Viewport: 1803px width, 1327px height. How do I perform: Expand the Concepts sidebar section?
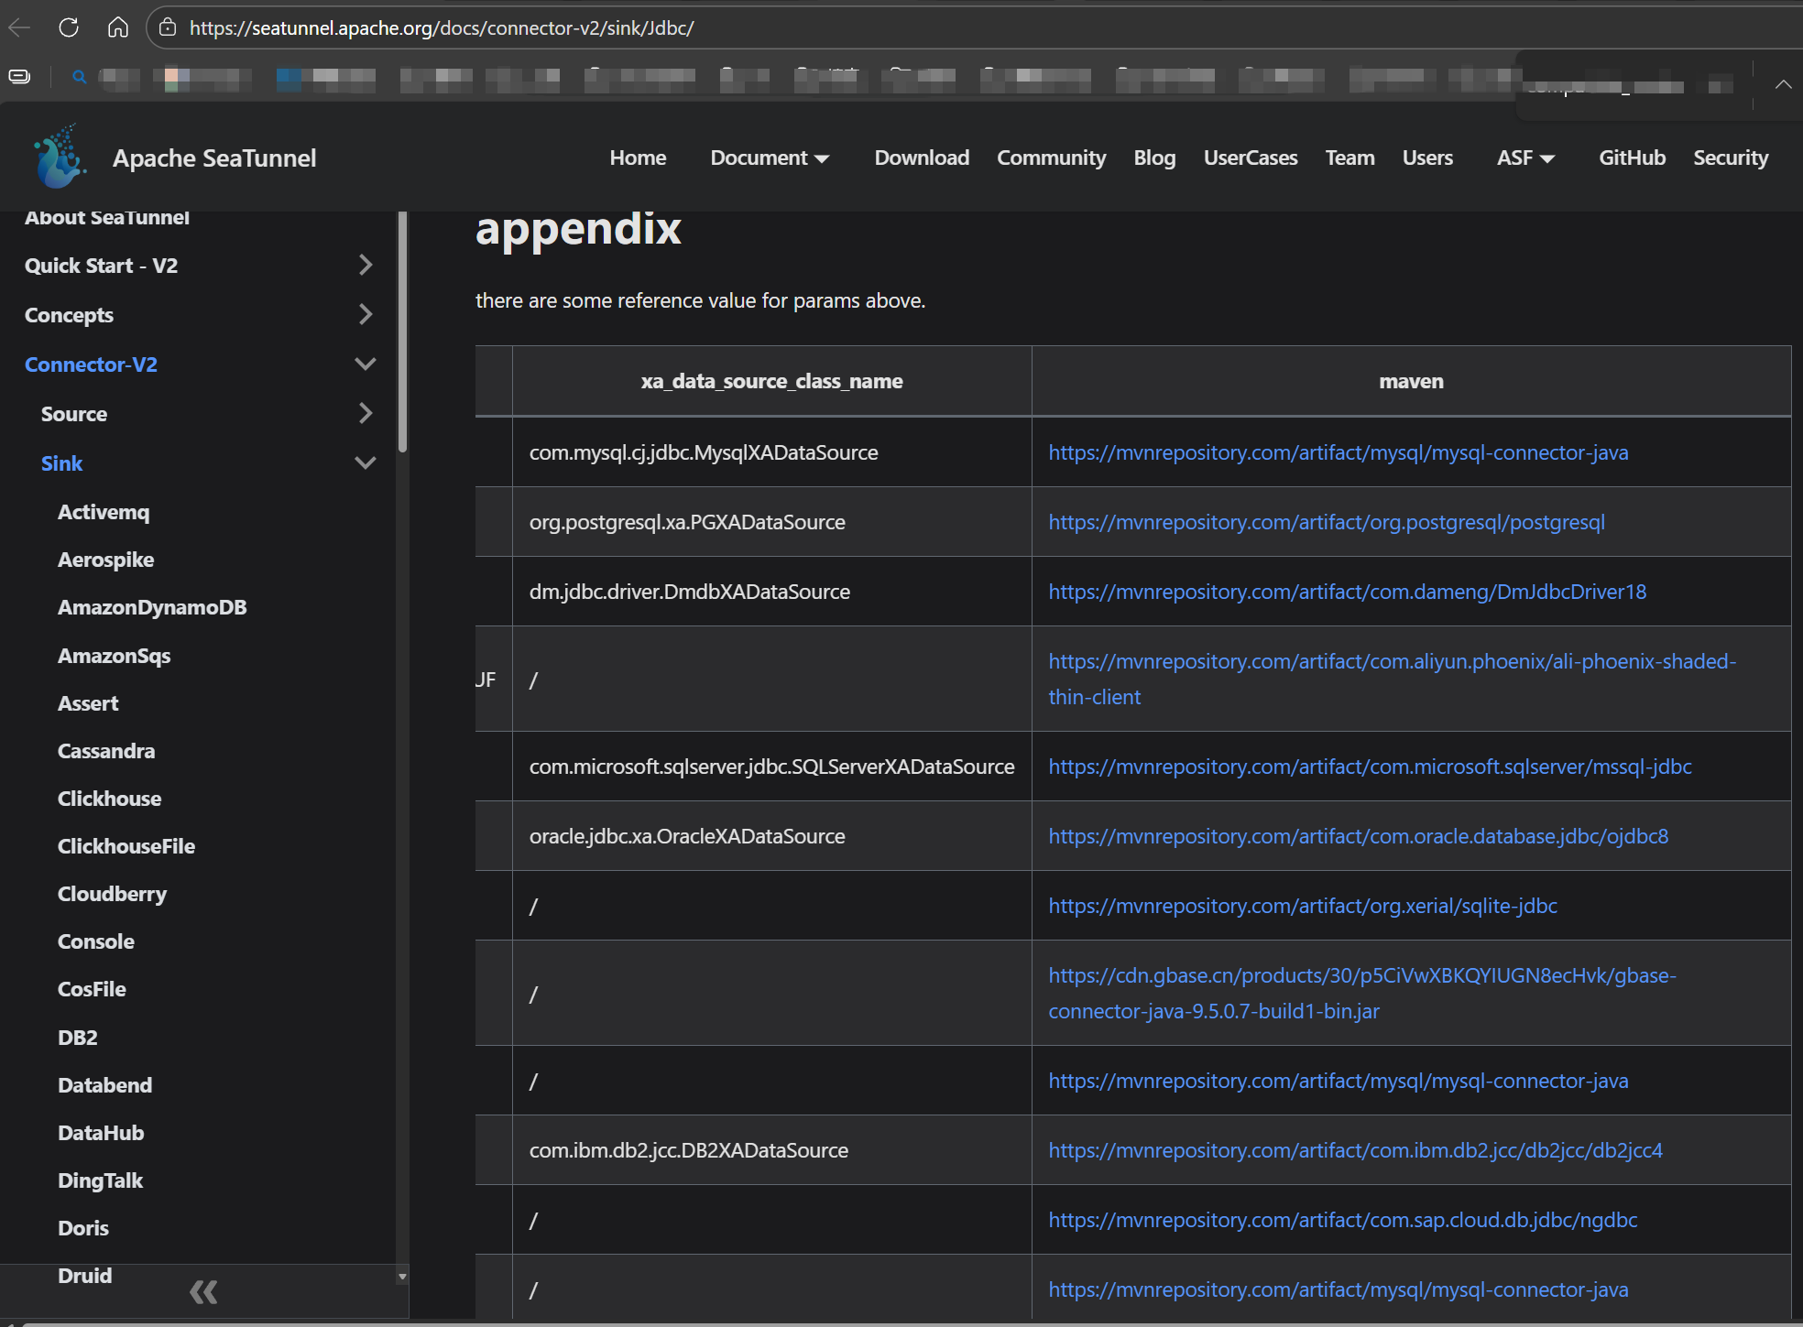(365, 315)
